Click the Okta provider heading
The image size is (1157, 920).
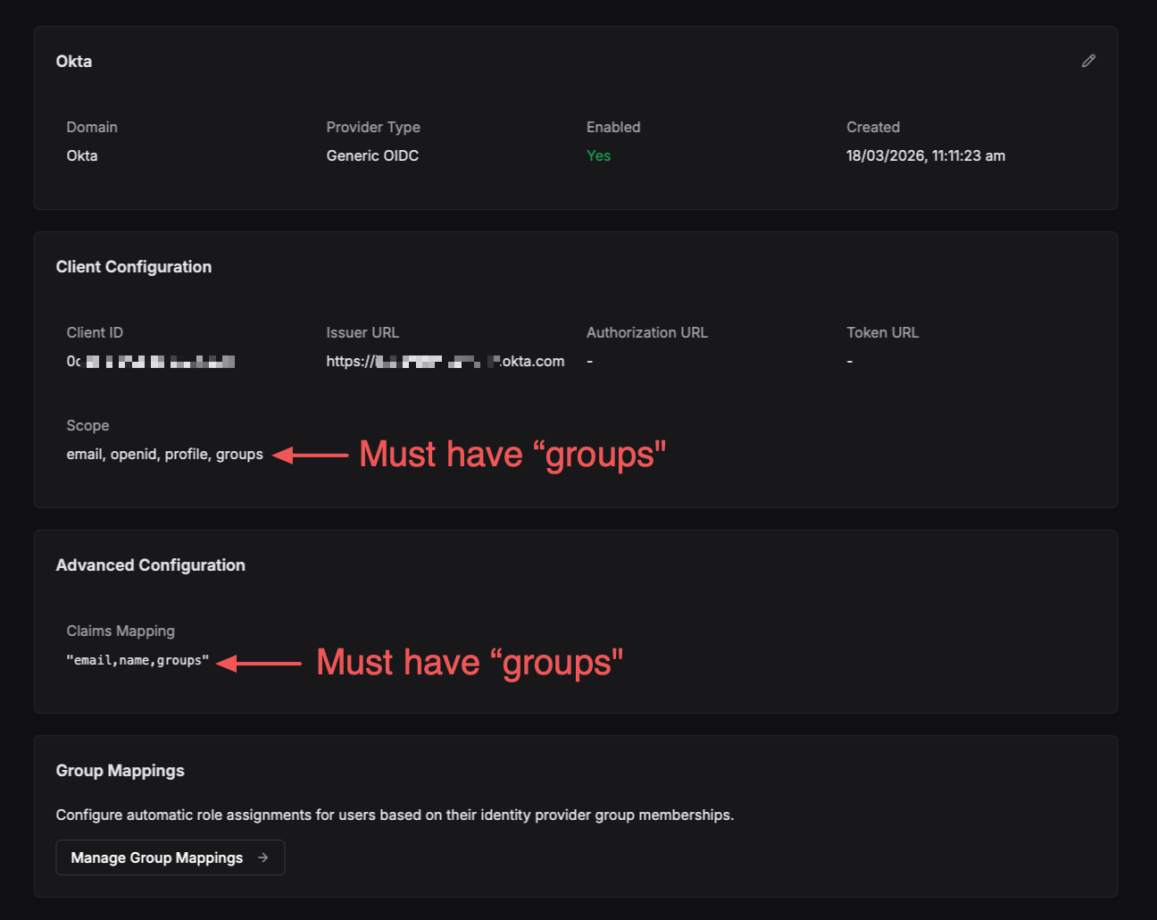74,61
